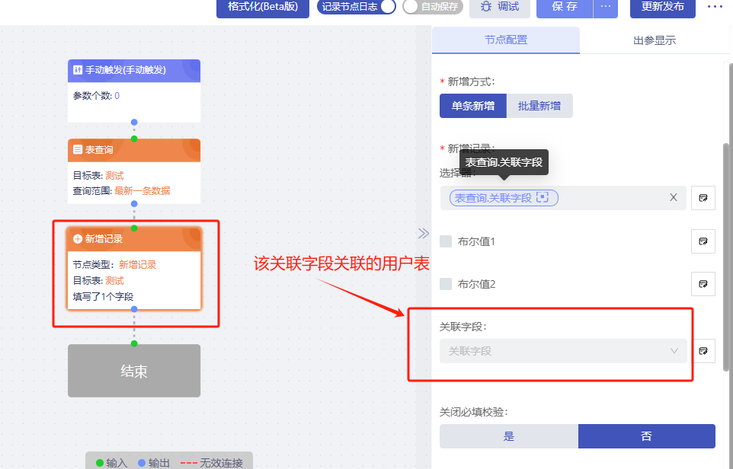Image resolution: width=733 pixels, height=469 pixels.
Task: Click the 更新发布 button
Action: (x=662, y=7)
